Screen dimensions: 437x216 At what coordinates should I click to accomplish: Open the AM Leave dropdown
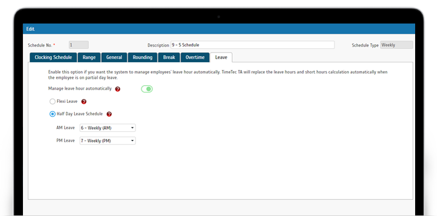108,128
